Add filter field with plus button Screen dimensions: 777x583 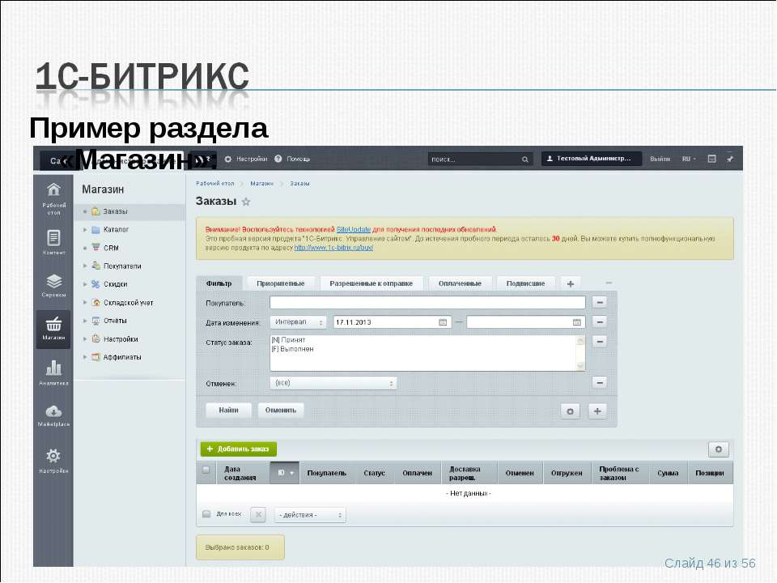pyautogui.click(x=597, y=411)
